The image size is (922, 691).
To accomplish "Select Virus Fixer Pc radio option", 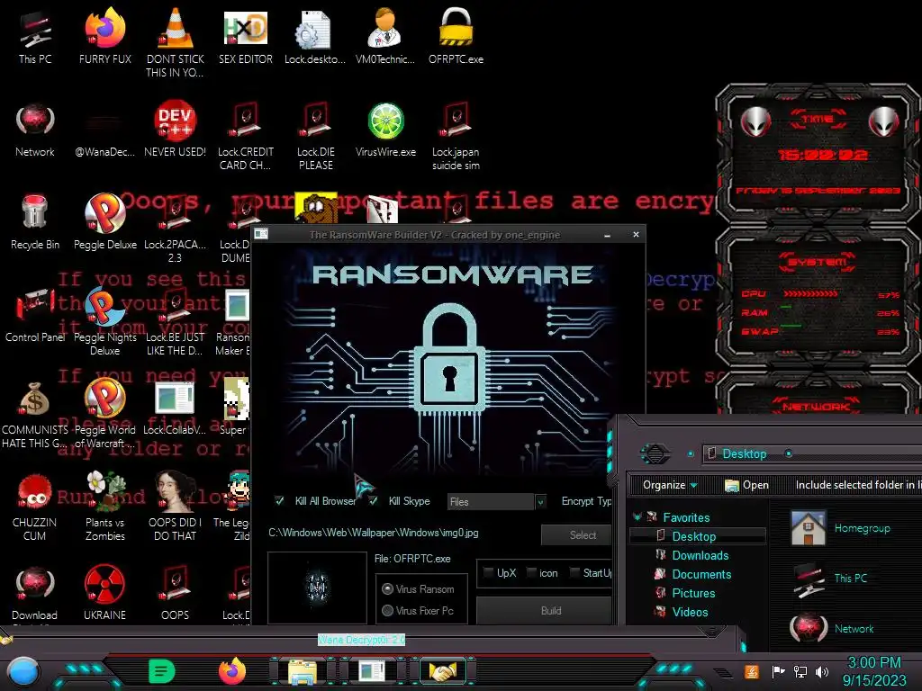I will [387, 611].
